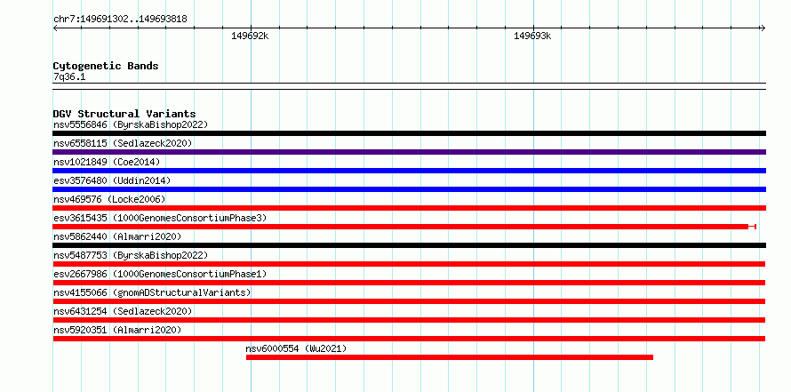Select the red nsv4155066 gnomAD bar

coord(409,301)
